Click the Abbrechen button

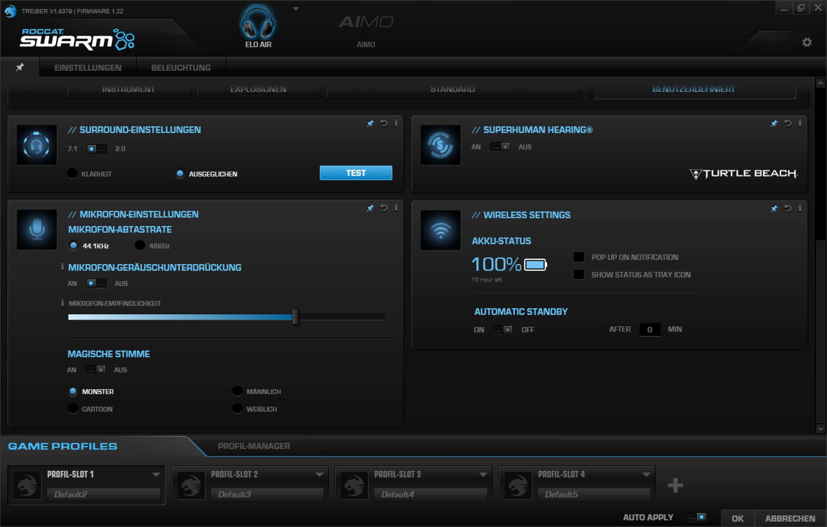pos(790,518)
